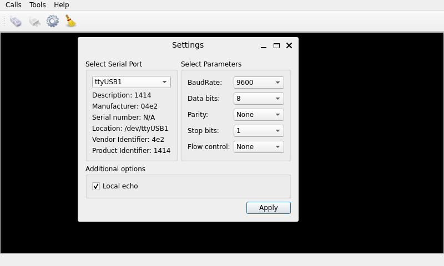Screen dimensions: 444x266
Task: Open the ttyUSB1 serial port dropdown
Action: point(131,82)
